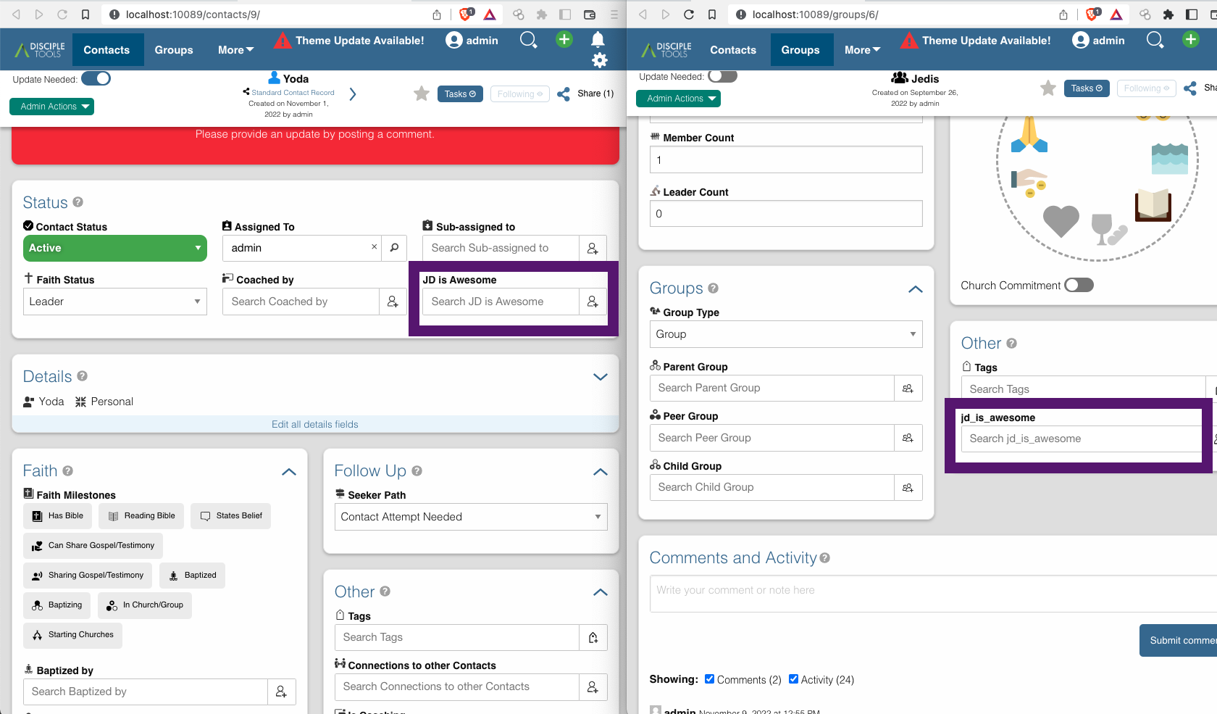Open the Contact Status Active dropdown
The width and height of the screenshot is (1217, 714).
click(115, 248)
